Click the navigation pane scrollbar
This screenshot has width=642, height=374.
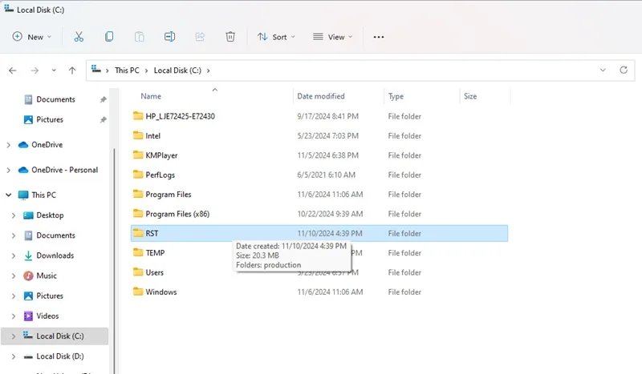point(114,262)
